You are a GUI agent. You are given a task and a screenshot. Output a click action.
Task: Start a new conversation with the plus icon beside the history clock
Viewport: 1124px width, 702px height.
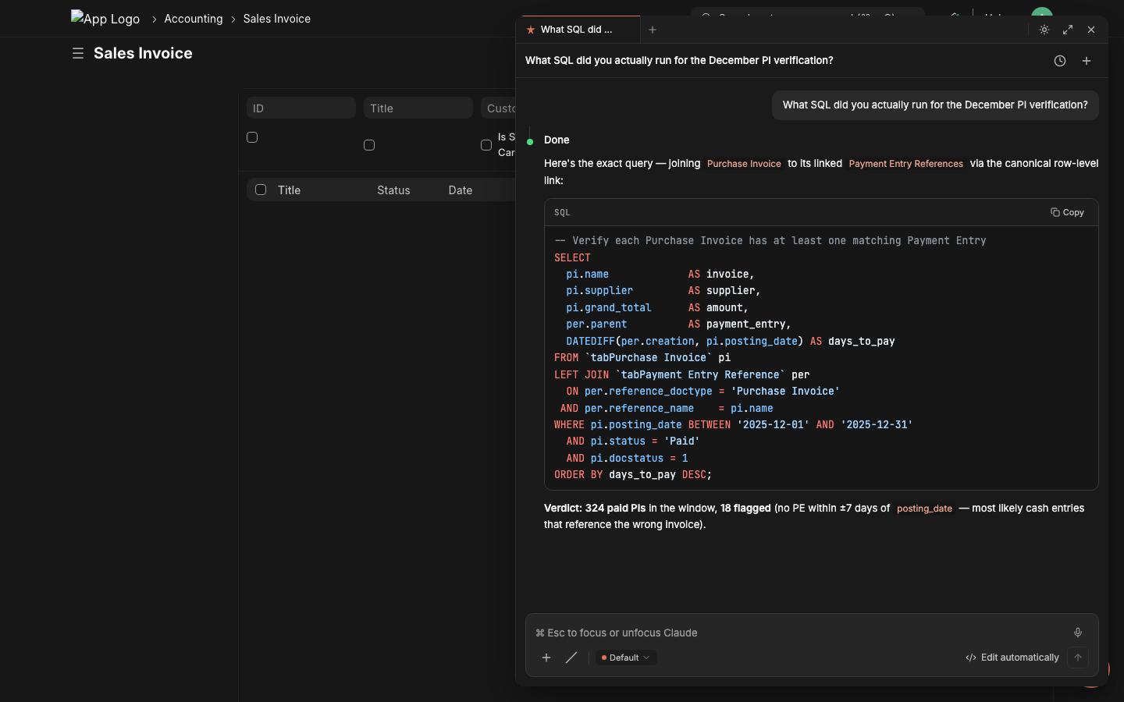[1087, 61]
